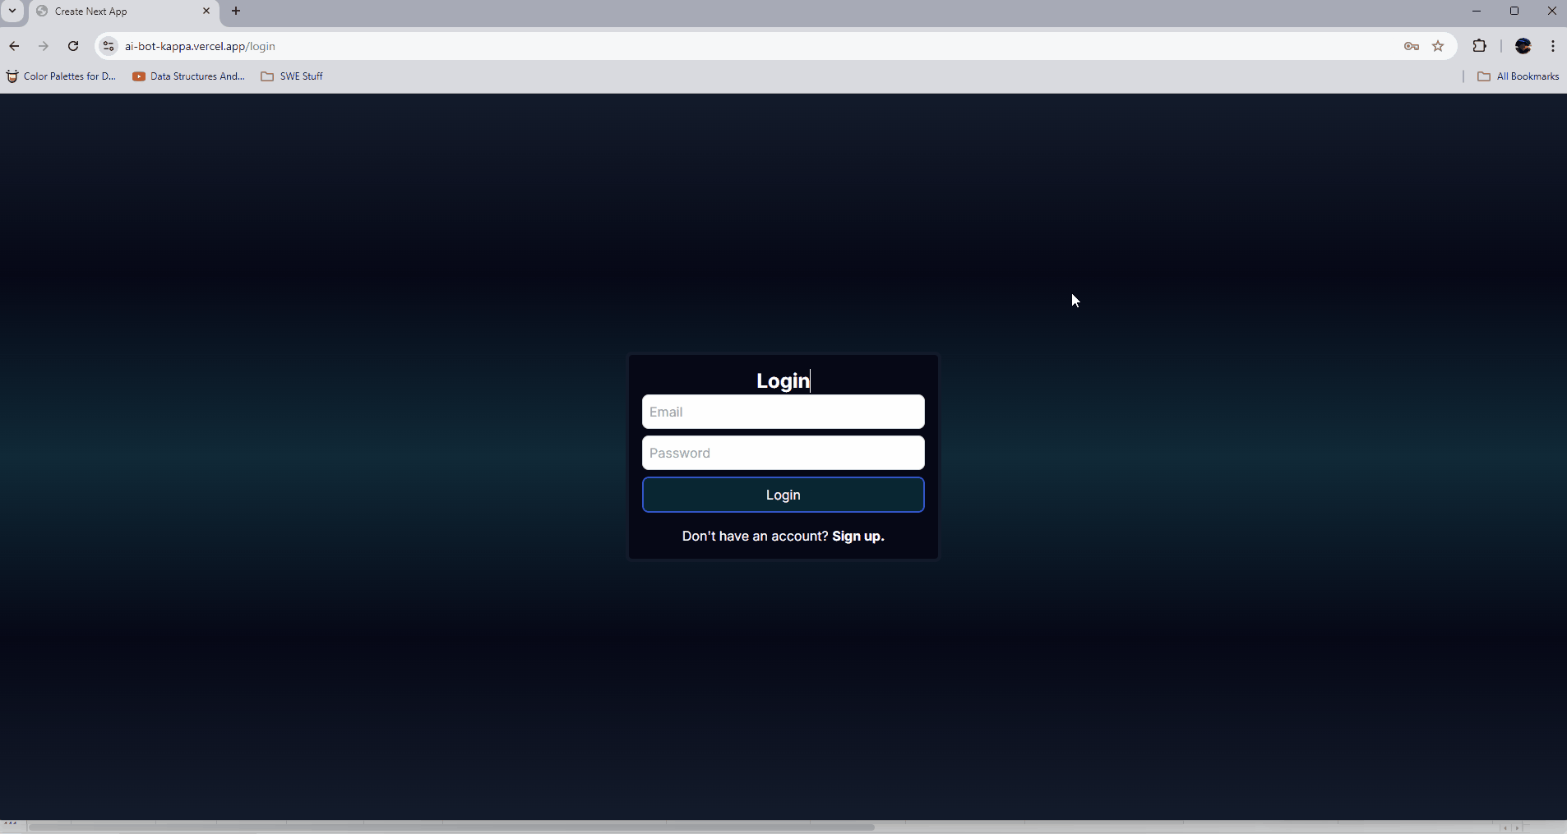Follow the Sign up link
The image size is (1567, 834).
pyautogui.click(x=857, y=536)
